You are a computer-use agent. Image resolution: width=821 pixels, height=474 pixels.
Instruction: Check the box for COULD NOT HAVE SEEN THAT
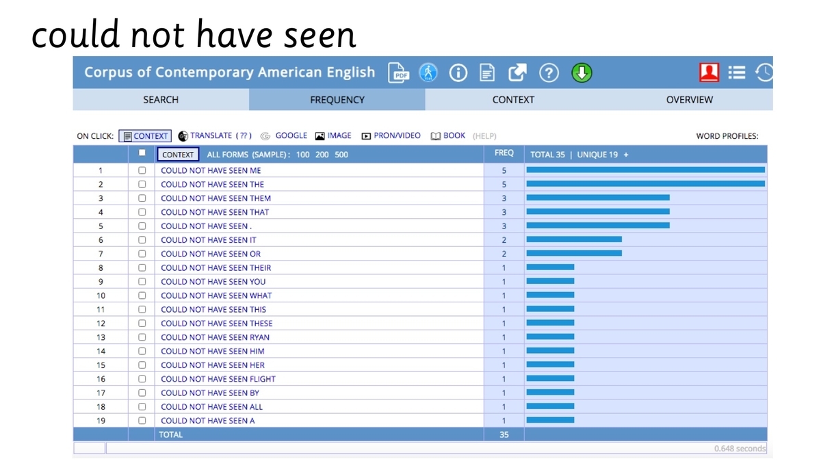tap(142, 212)
